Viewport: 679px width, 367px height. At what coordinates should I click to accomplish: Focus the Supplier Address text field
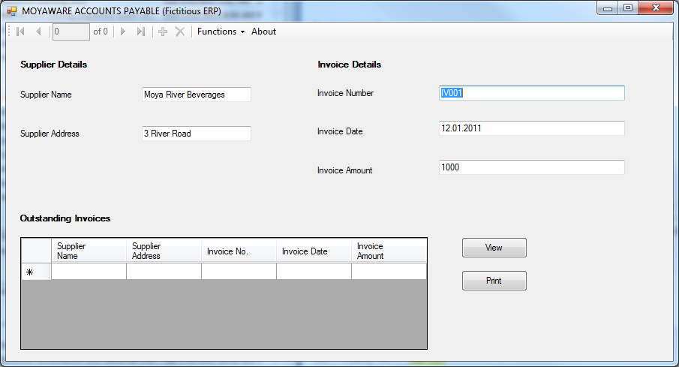click(x=196, y=134)
